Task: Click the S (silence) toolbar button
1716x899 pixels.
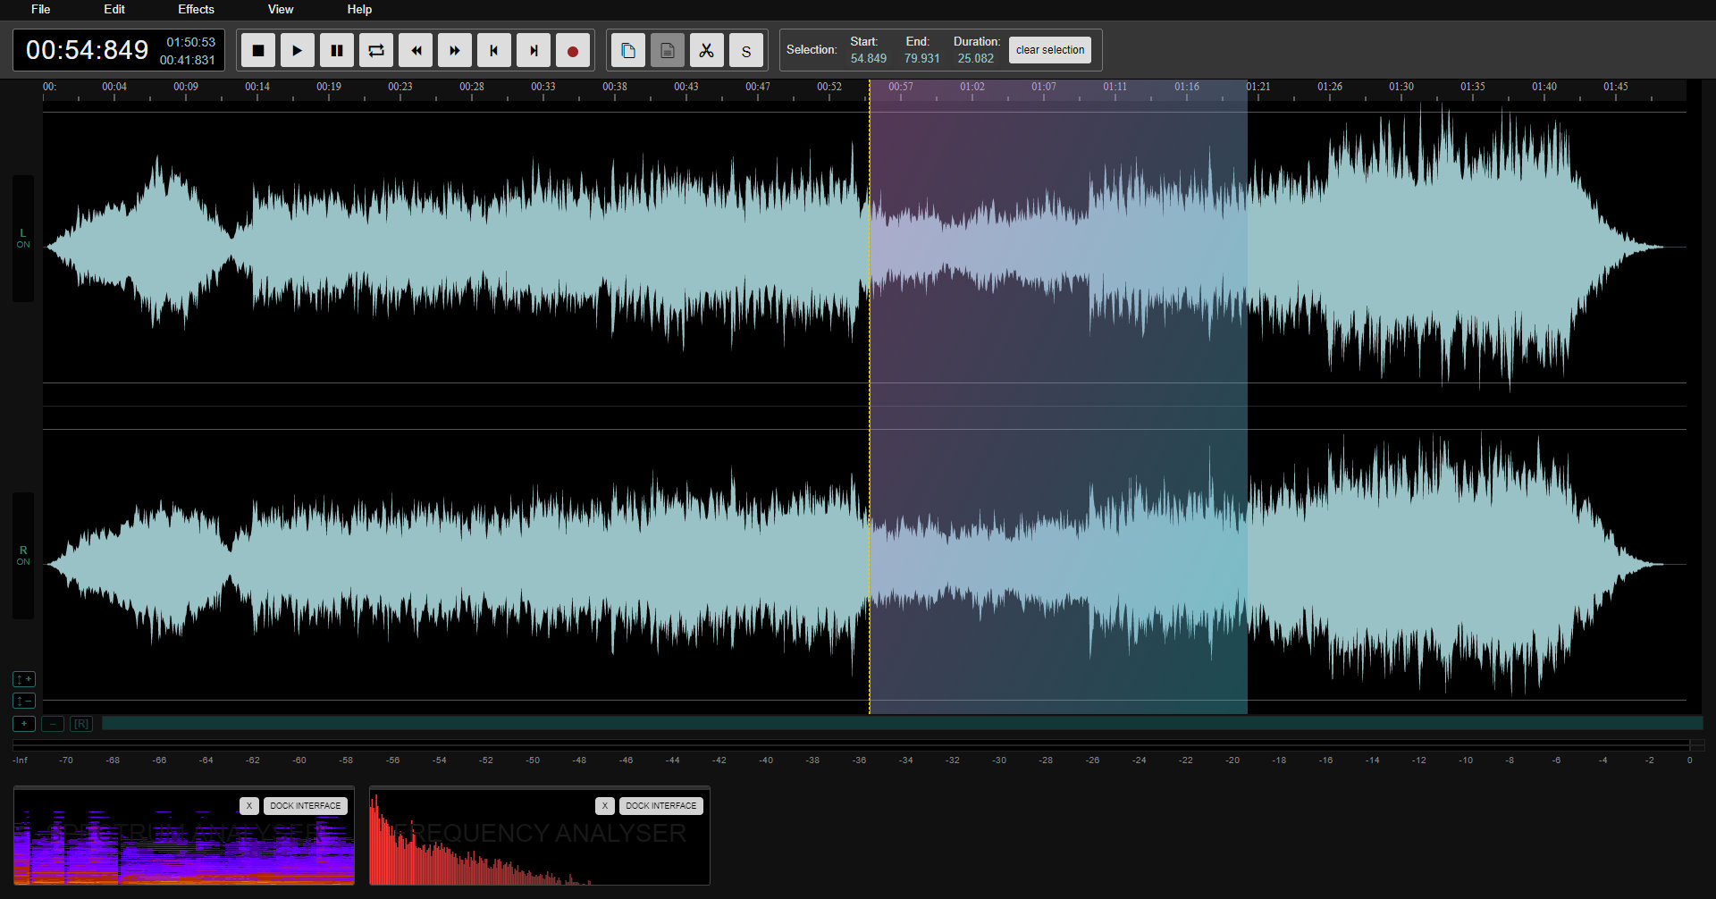Action: click(x=746, y=50)
